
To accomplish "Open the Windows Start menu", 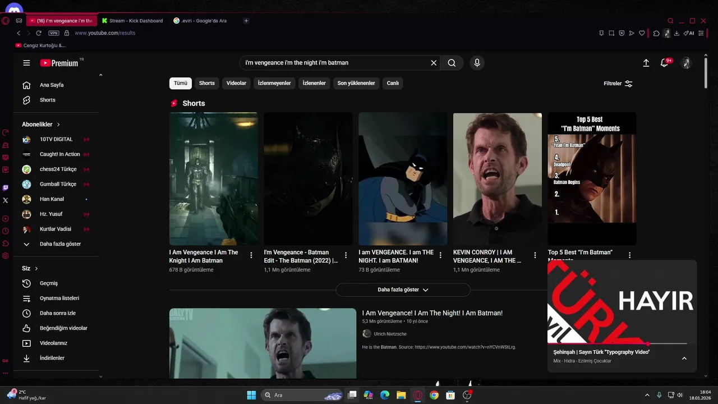I will coord(251,395).
